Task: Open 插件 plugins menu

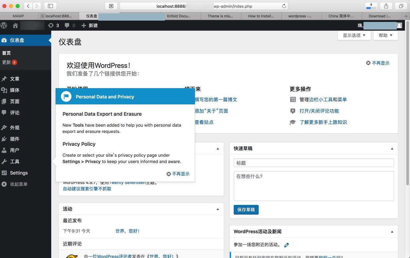Action: 26,139
